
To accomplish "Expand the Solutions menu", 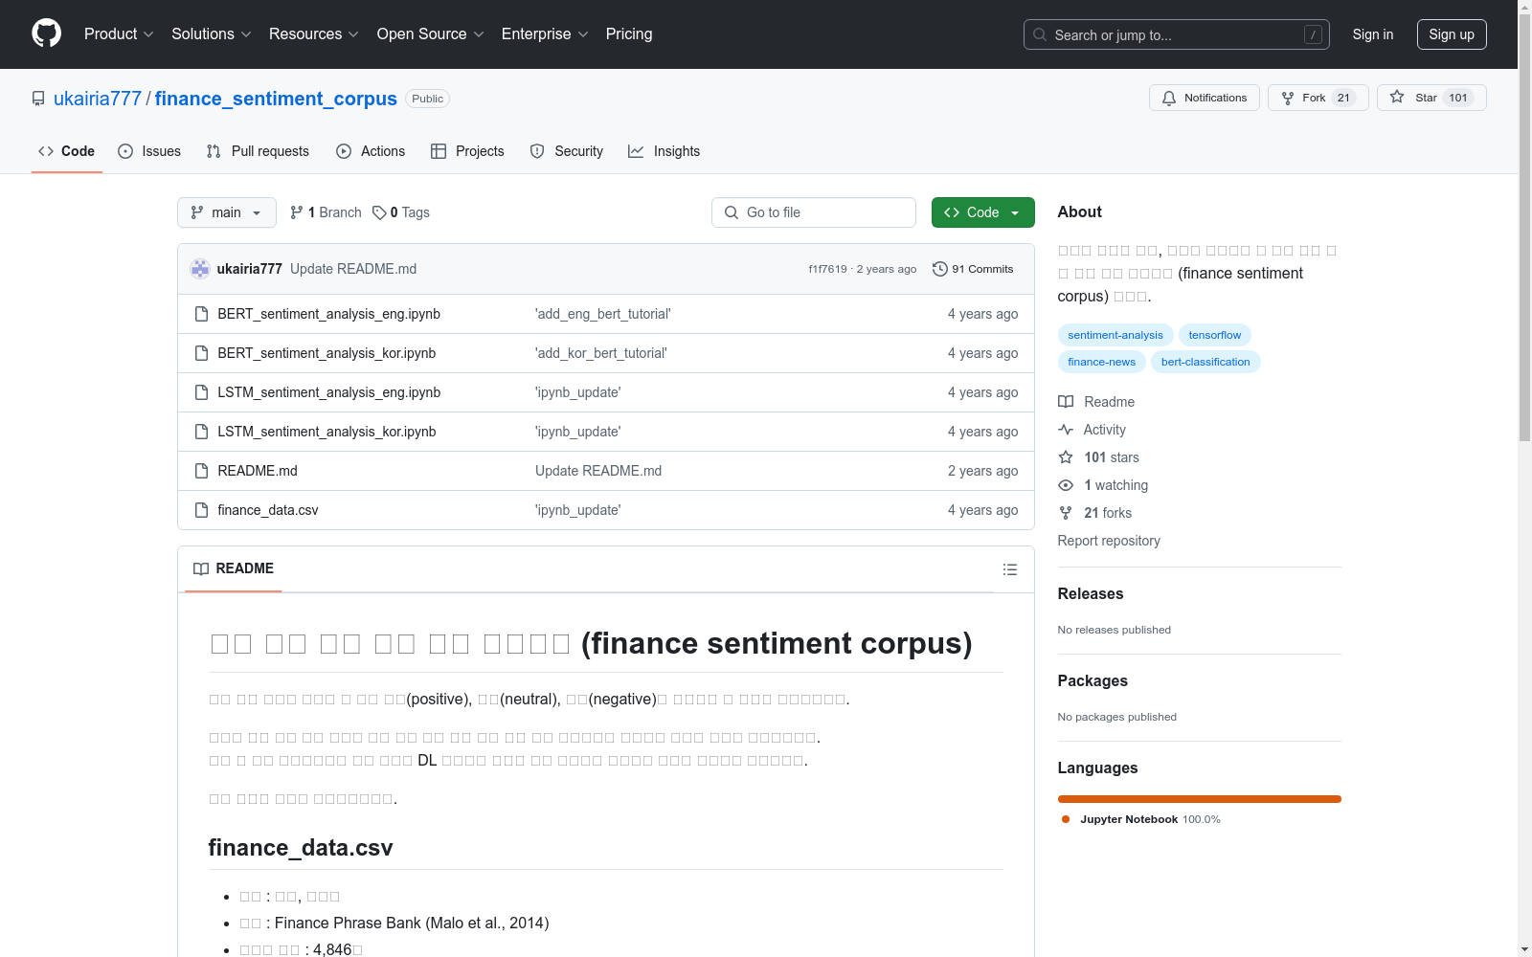I will (211, 33).
